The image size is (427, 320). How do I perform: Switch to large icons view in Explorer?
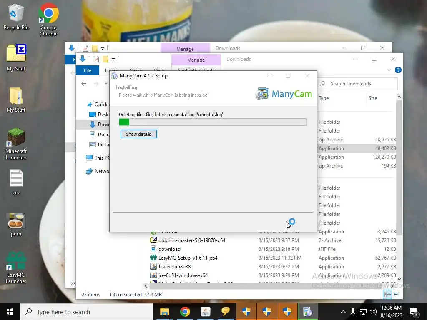tap(397, 294)
